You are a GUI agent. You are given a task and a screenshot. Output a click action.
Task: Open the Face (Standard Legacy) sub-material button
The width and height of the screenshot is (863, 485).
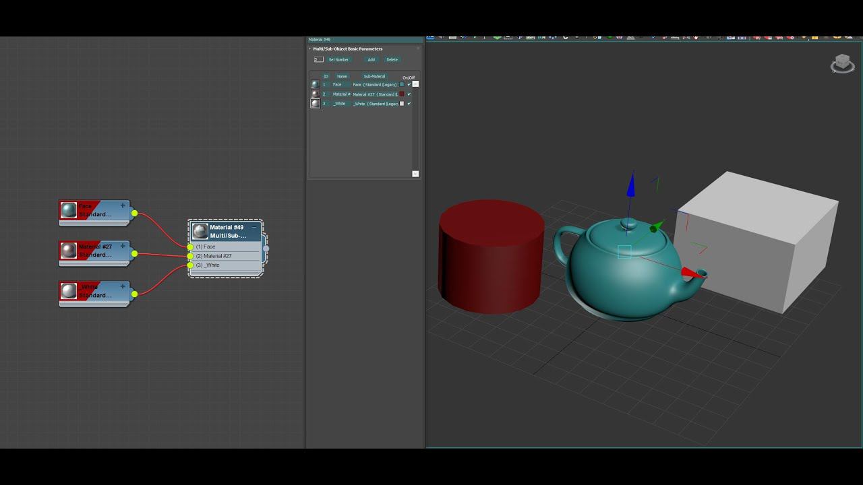(376, 84)
